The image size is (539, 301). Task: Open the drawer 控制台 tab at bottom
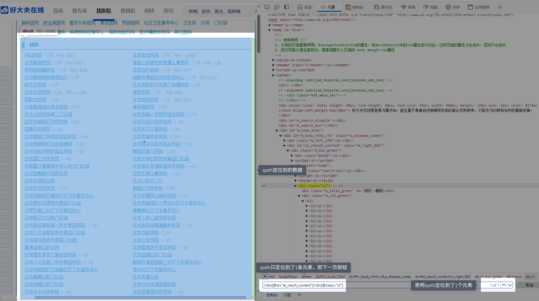pyautogui.click(x=272, y=295)
